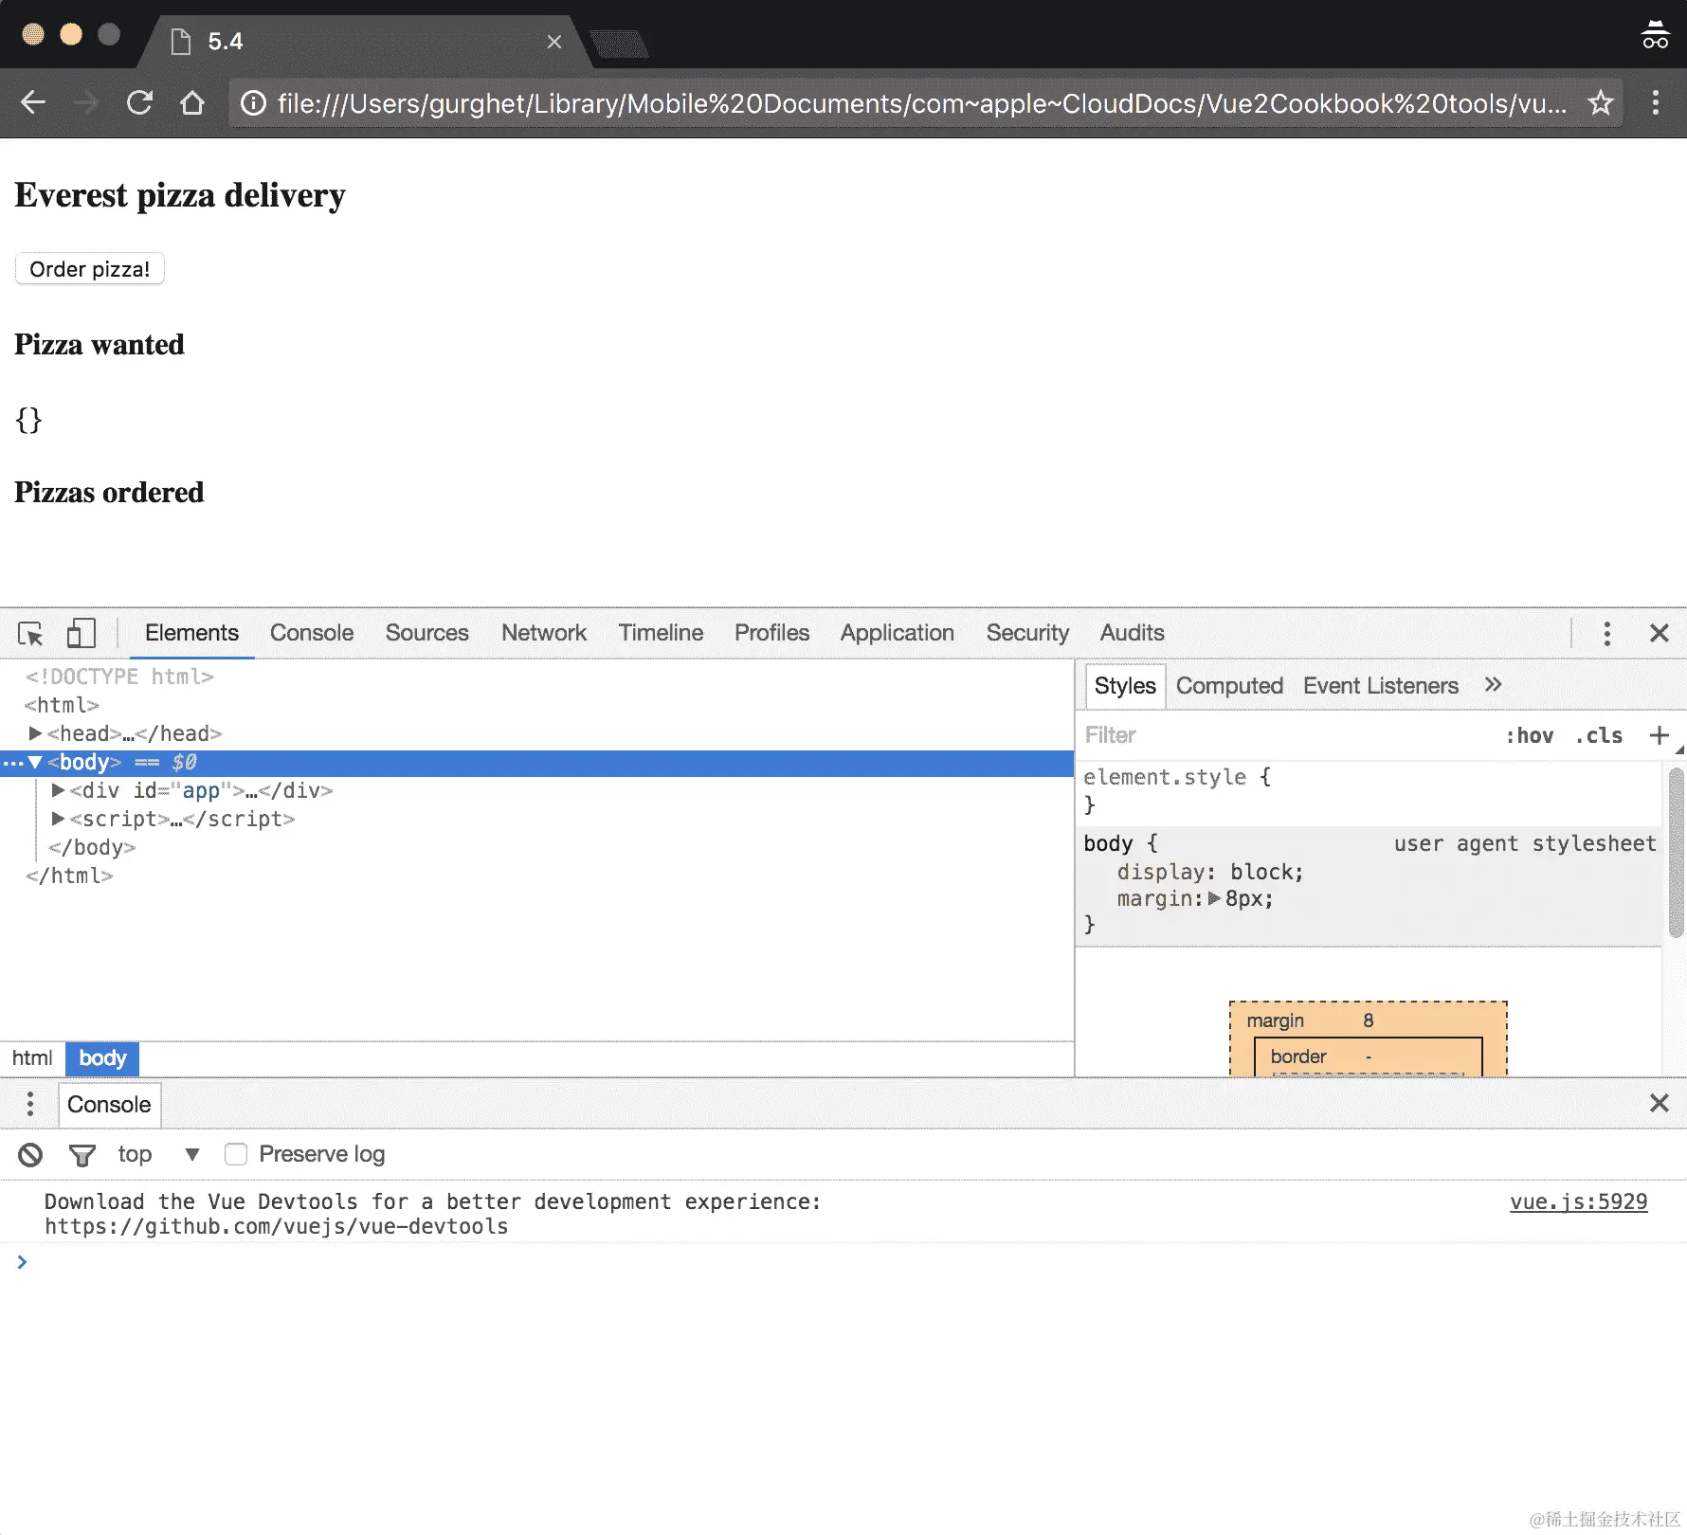Open console drawer options menu

pyautogui.click(x=30, y=1104)
